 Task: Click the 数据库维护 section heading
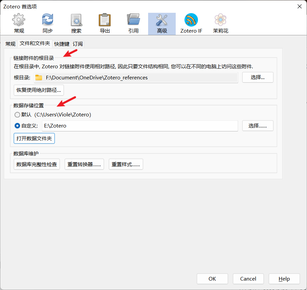pos(26,154)
